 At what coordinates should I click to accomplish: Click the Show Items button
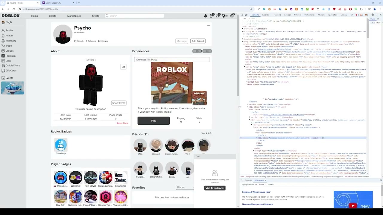tap(119, 103)
